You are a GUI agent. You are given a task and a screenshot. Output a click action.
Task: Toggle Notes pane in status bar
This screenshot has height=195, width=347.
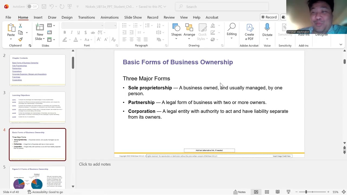tap(240, 192)
